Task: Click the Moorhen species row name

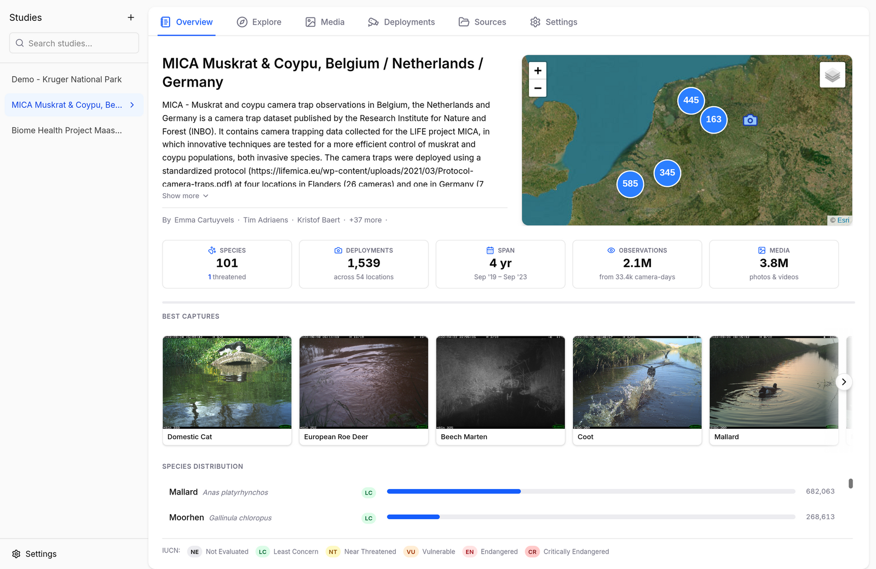Action: (x=186, y=518)
